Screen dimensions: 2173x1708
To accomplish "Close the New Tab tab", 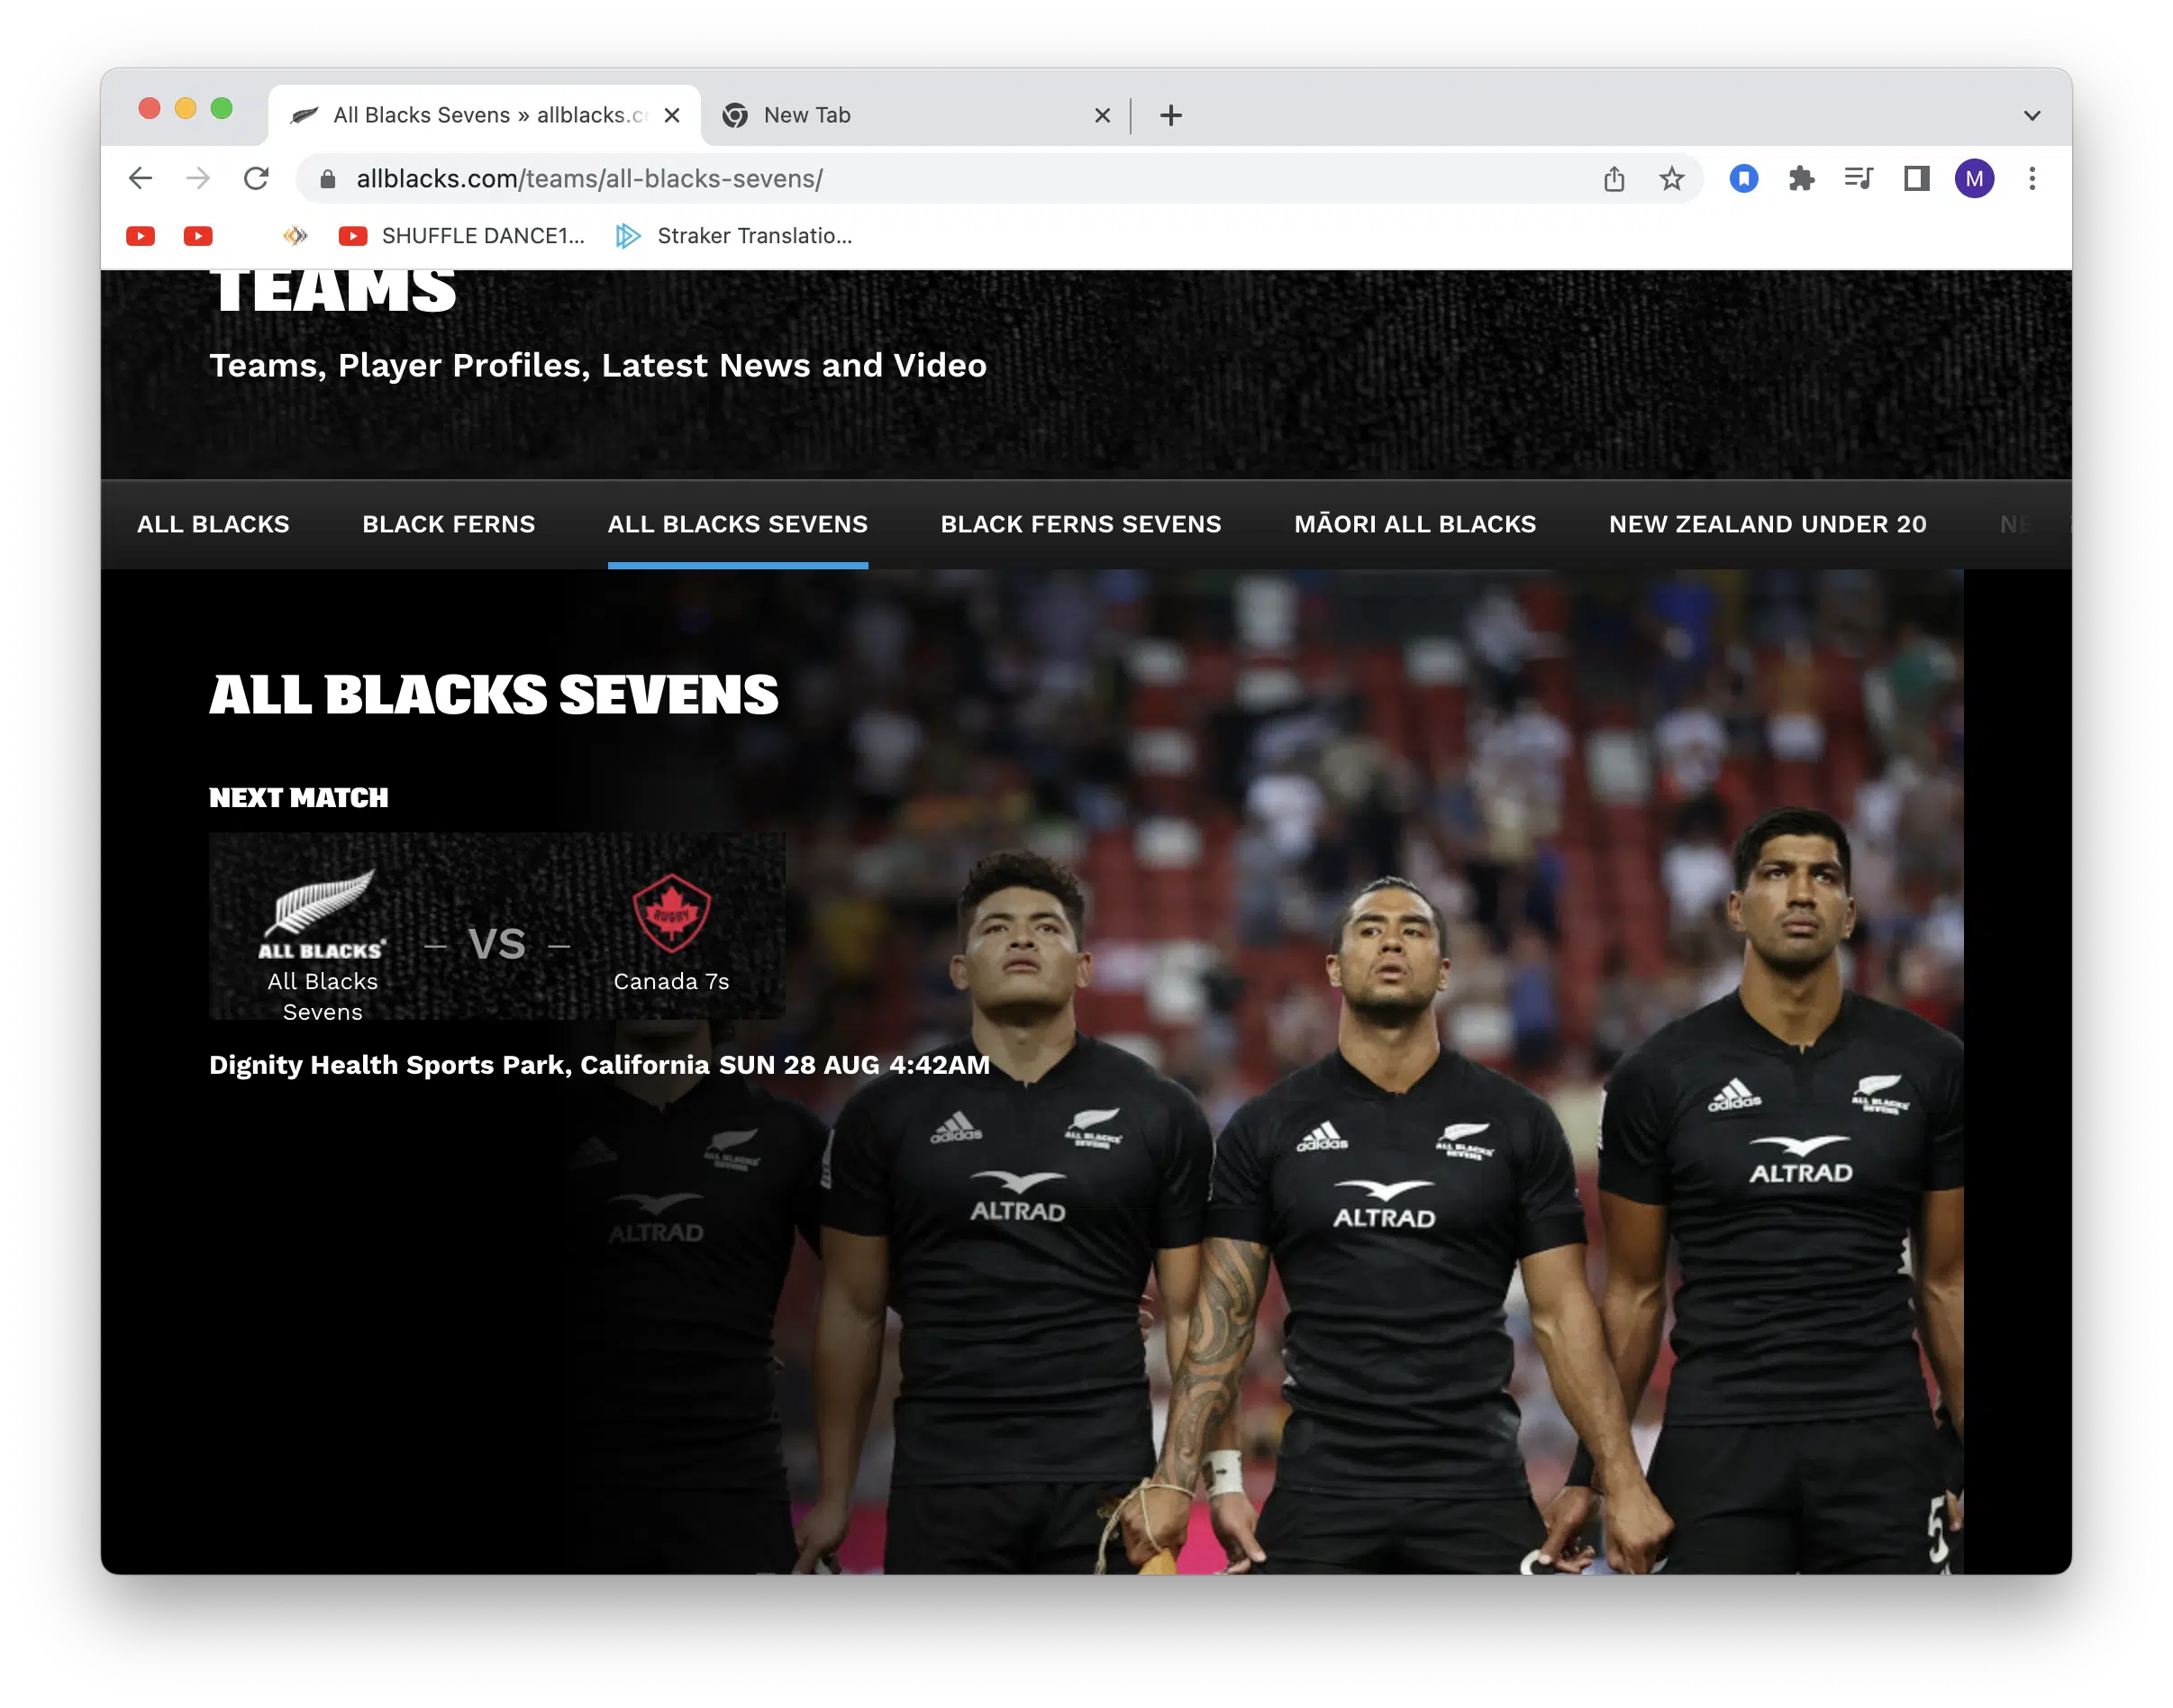I will click(1102, 115).
